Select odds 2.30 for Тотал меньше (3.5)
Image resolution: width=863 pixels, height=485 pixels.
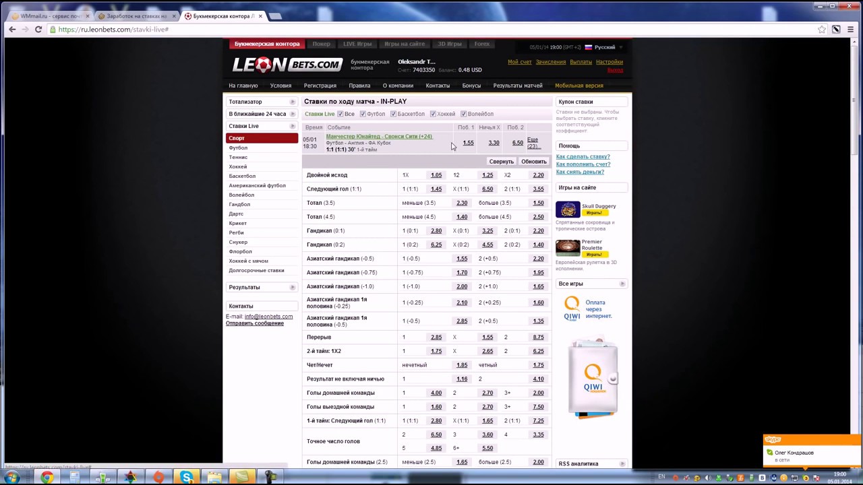tap(462, 203)
